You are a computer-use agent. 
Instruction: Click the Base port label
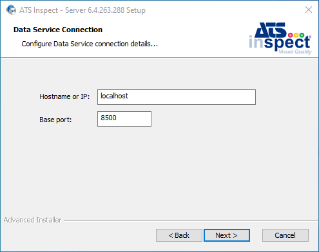(55, 120)
